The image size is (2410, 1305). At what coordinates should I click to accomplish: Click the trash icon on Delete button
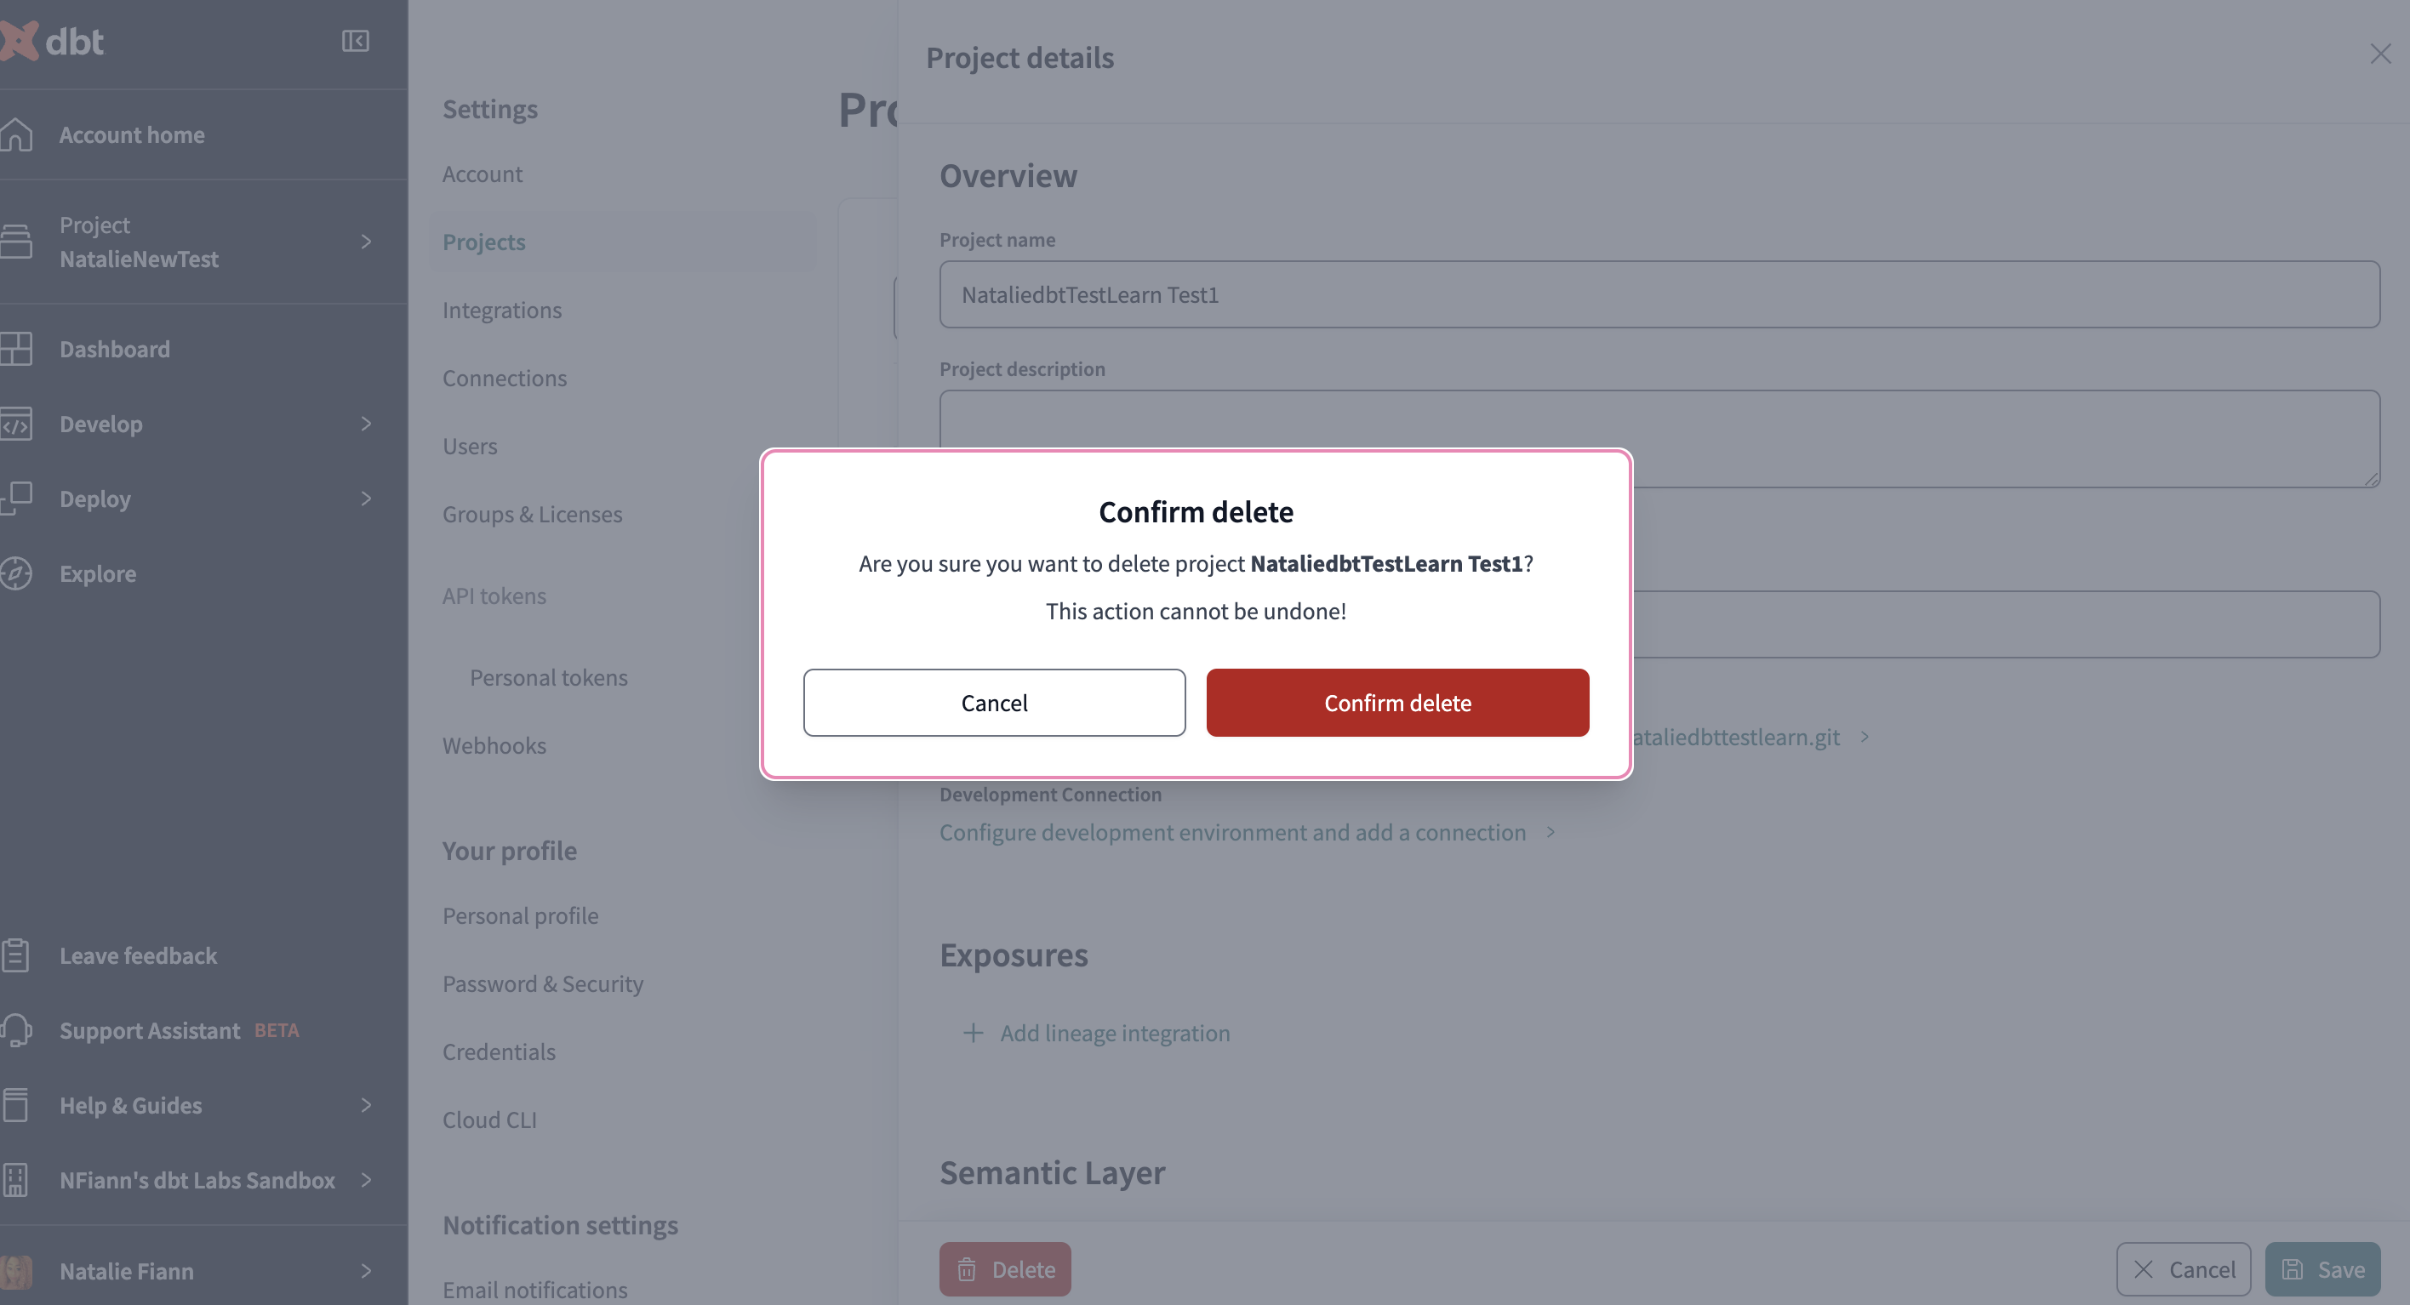(968, 1268)
